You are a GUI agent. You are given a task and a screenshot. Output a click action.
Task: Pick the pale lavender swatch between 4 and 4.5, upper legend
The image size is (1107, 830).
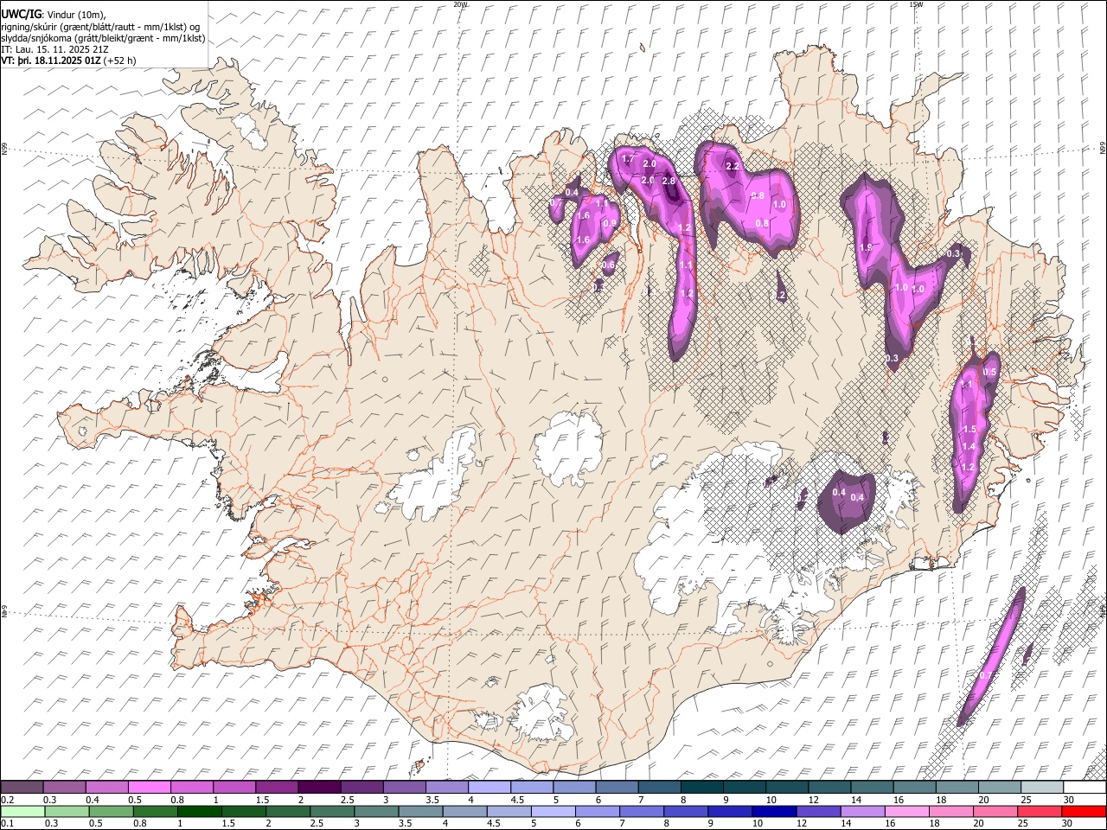tap(490, 787)
